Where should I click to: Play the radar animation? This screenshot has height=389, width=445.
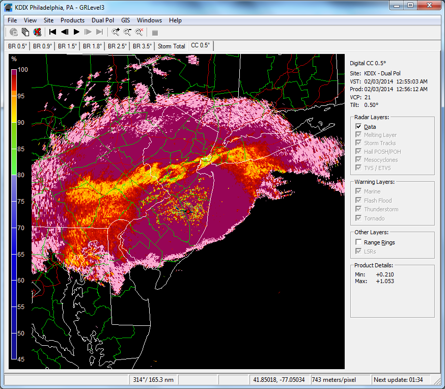(76, 32)
